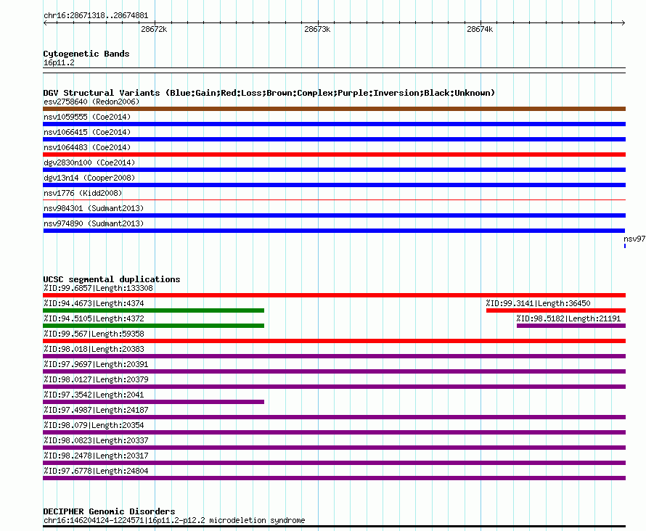The height and width of the screenshot is (531, 646).
Task: Click the 16p11.2-p12.2 microdeletion syndrome entry
Action: 174,520
